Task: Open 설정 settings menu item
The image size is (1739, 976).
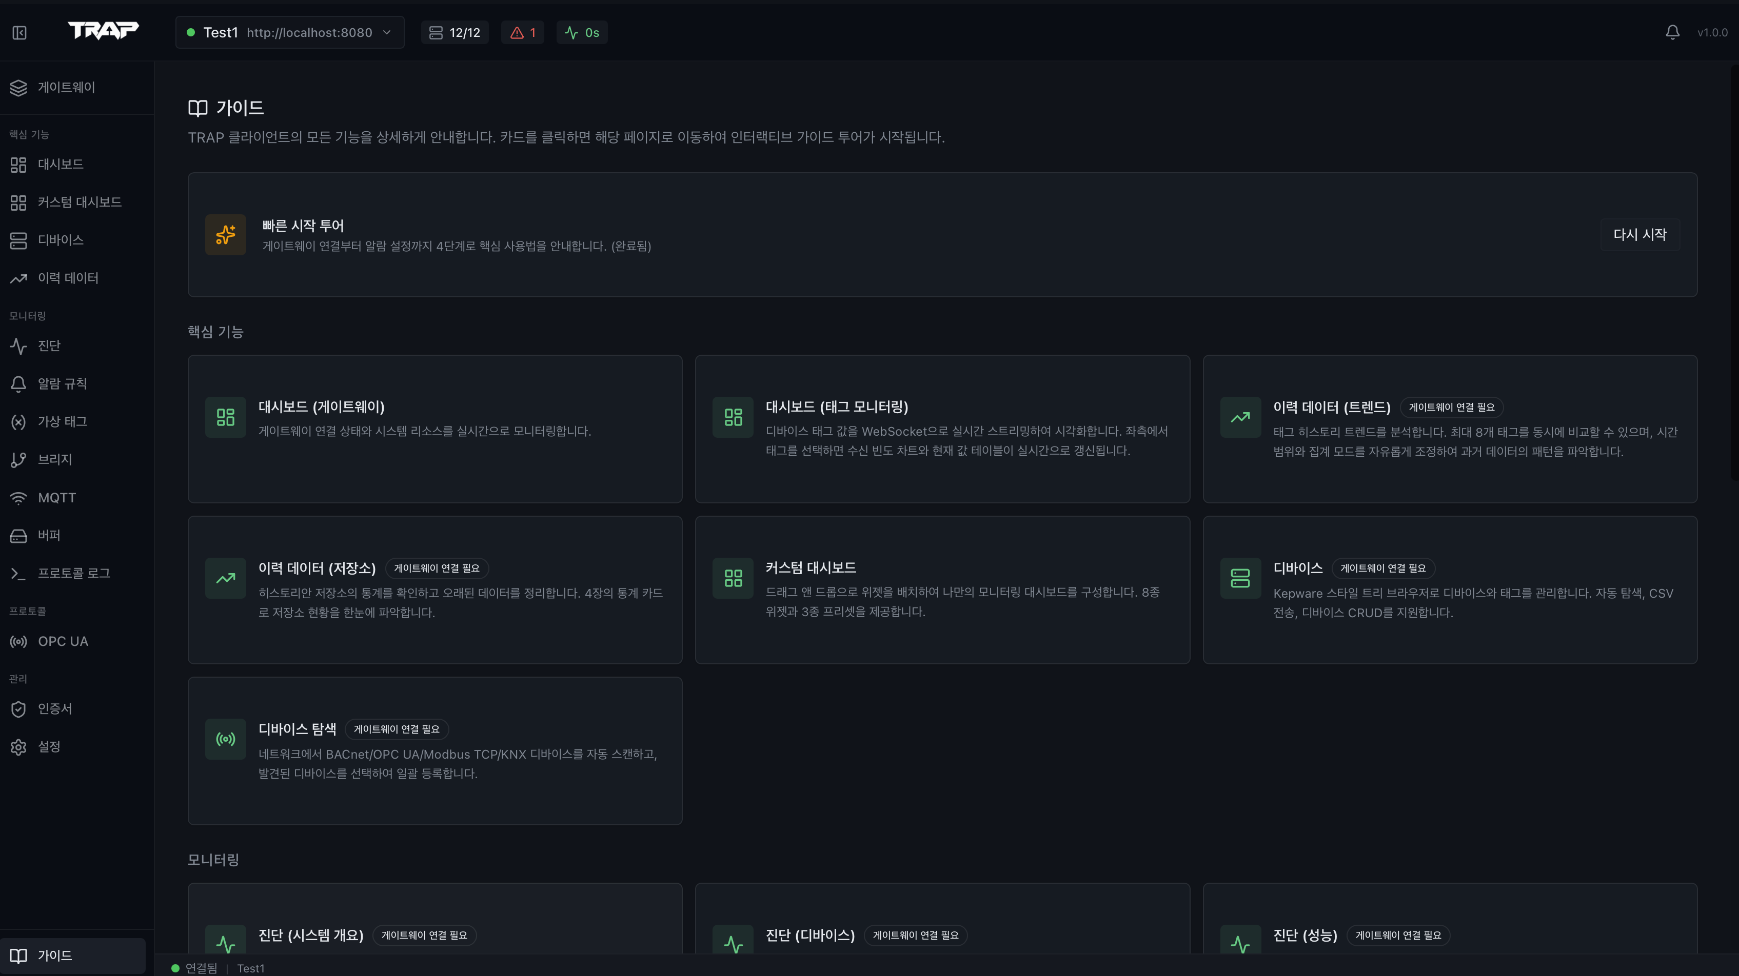Action: pos(49,747)
